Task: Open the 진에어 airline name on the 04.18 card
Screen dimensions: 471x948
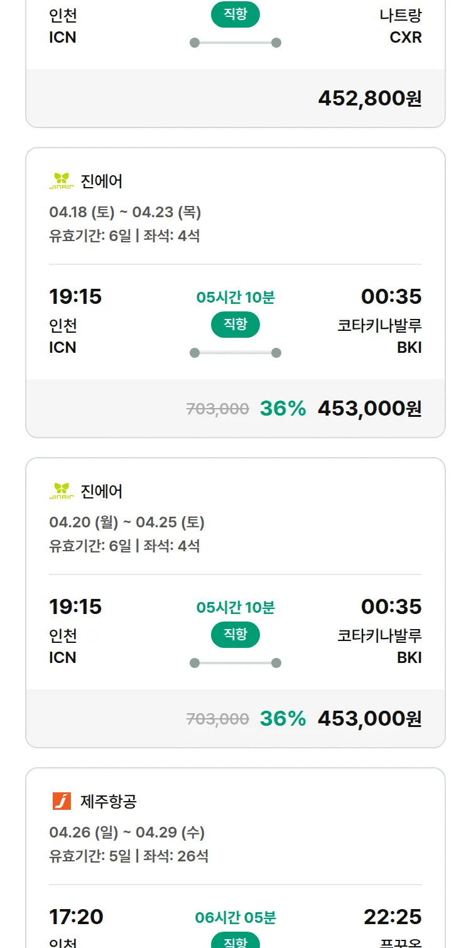Action: pos(102,181)
